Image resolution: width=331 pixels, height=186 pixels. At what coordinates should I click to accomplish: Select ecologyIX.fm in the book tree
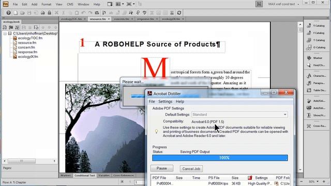click(28, 57)
